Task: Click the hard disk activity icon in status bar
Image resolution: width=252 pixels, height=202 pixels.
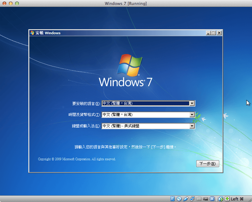Action: [172, 199]
